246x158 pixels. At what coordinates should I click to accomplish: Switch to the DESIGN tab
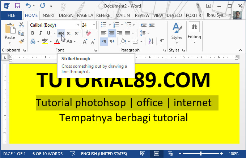(x=66, y=15)
